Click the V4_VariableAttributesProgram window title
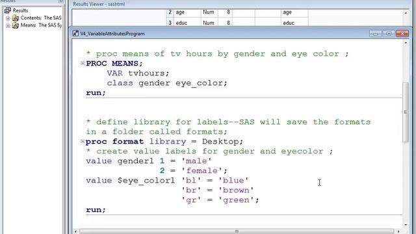This screenshot has height=234, width=416. click(112, 34)
